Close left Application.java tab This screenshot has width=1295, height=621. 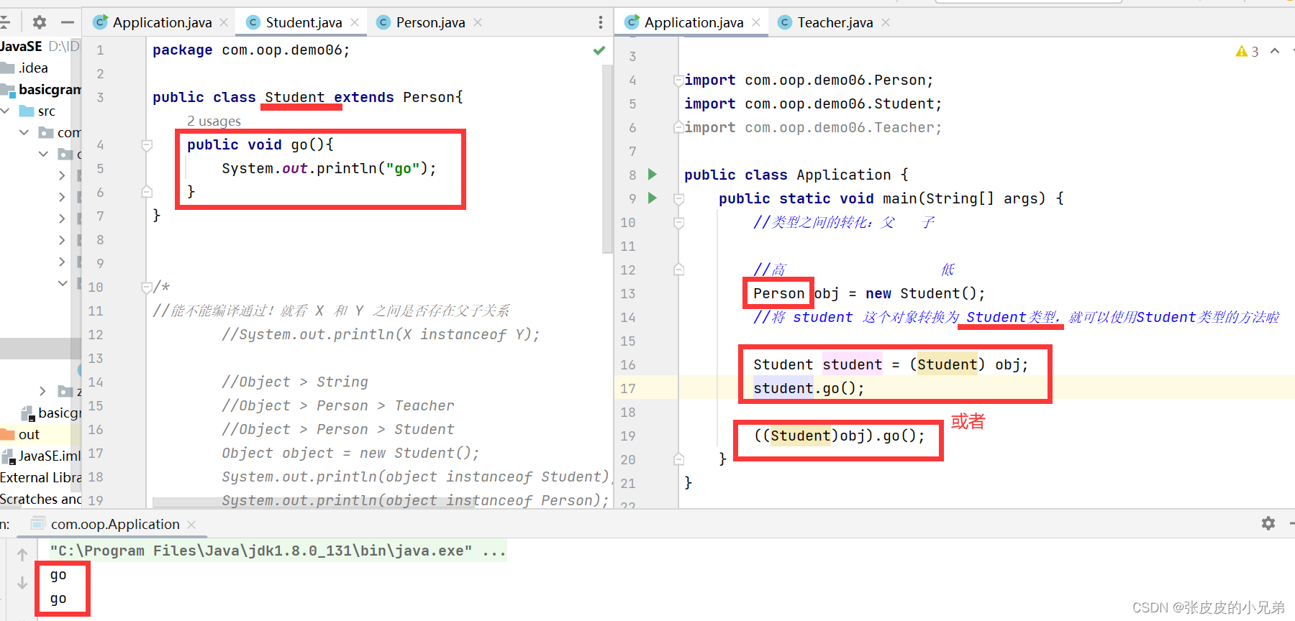pos(224,22)
